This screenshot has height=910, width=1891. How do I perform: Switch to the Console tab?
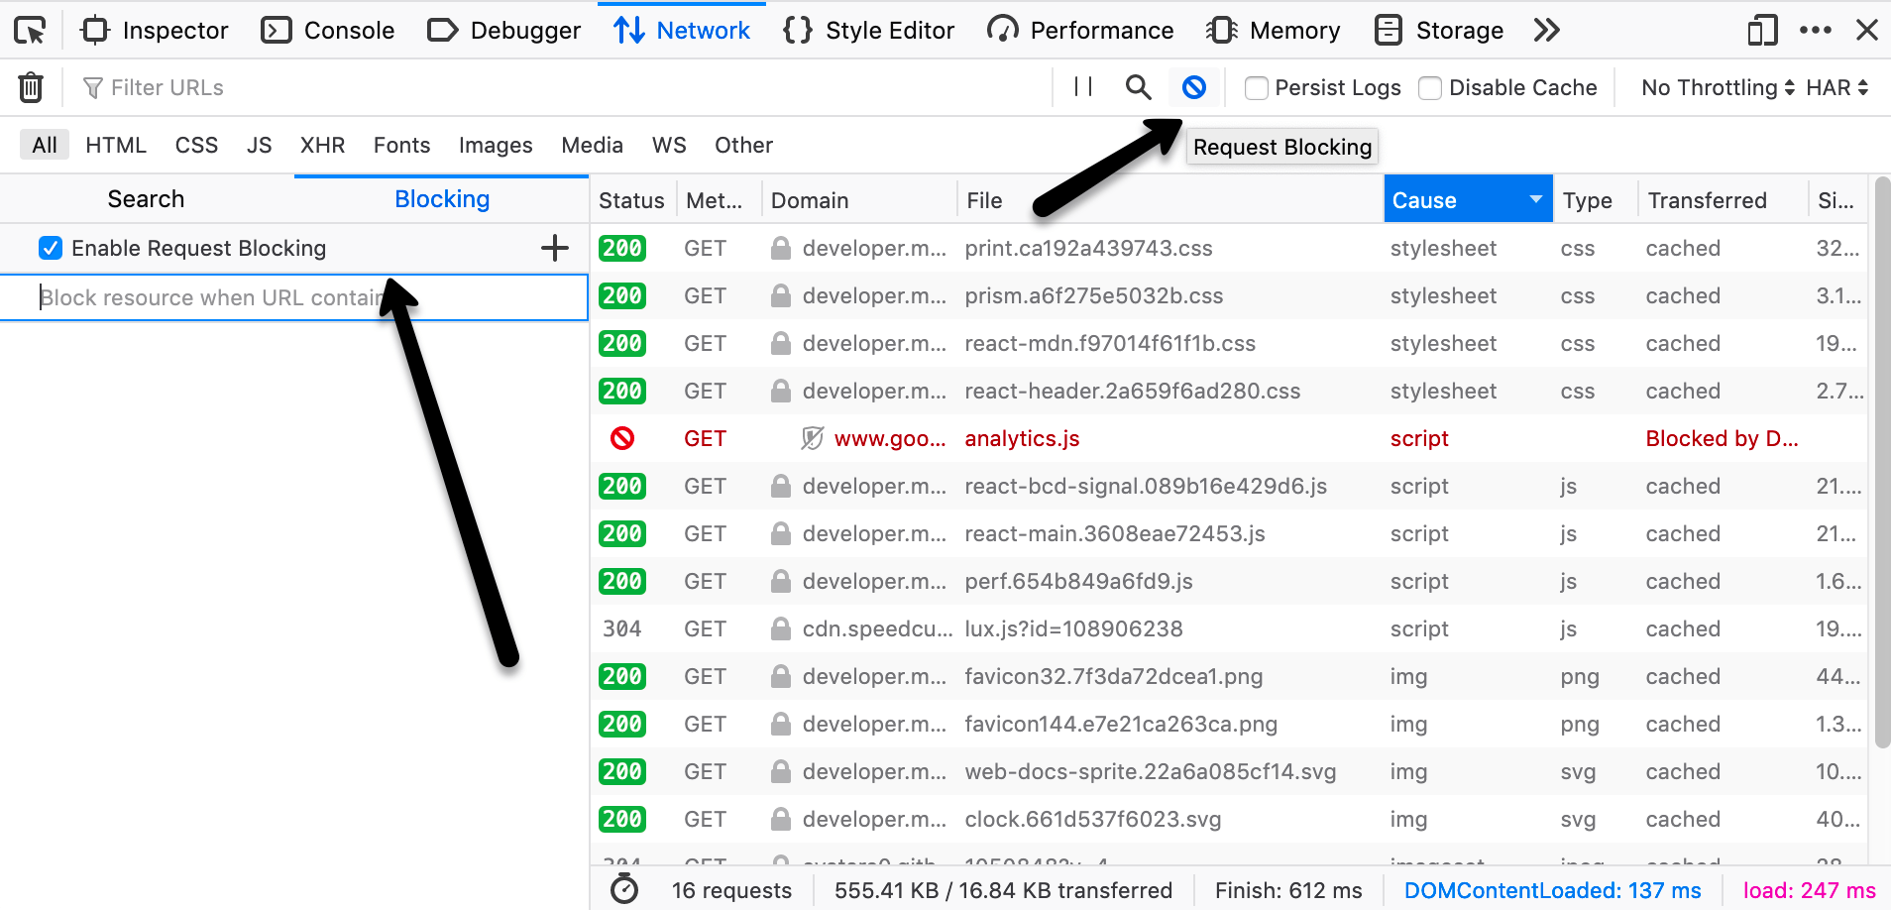pyautogui.click(x=328, y=31)
